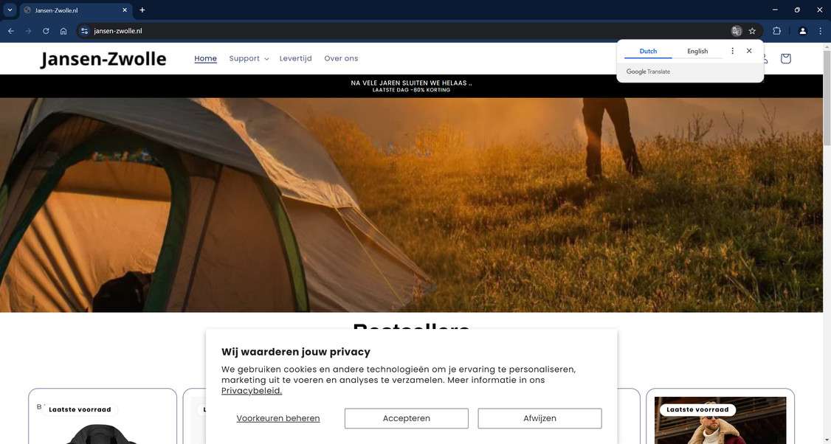This screenshot has width=831, height=444.
Task: Click the page vertical scrollbar
Action: click(827, 243)
